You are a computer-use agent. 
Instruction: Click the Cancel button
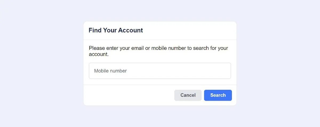pos(188,95)
